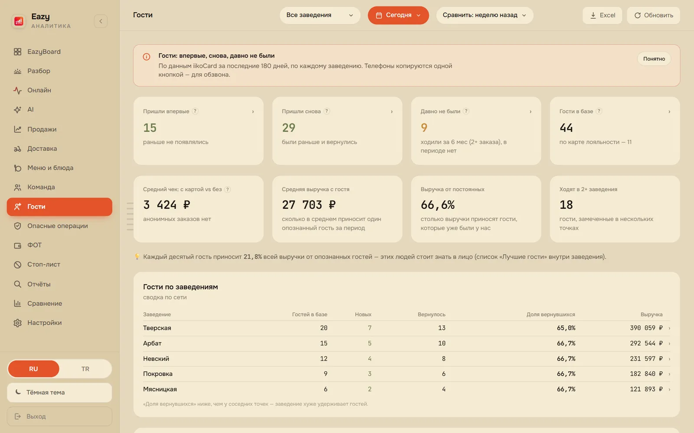The height and width of the screenshot is (433, 694).
Task: Open the Все заведения dropdown
Action: tap(320, 15)
